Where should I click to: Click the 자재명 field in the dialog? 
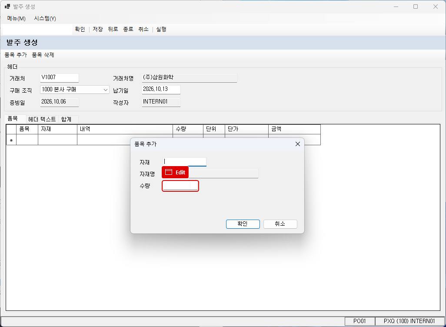(x=210, y=174)
